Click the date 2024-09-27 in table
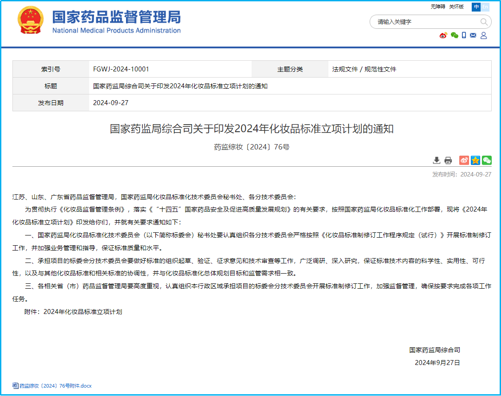This screenshot has width=501, height=396. coord(111,103)
